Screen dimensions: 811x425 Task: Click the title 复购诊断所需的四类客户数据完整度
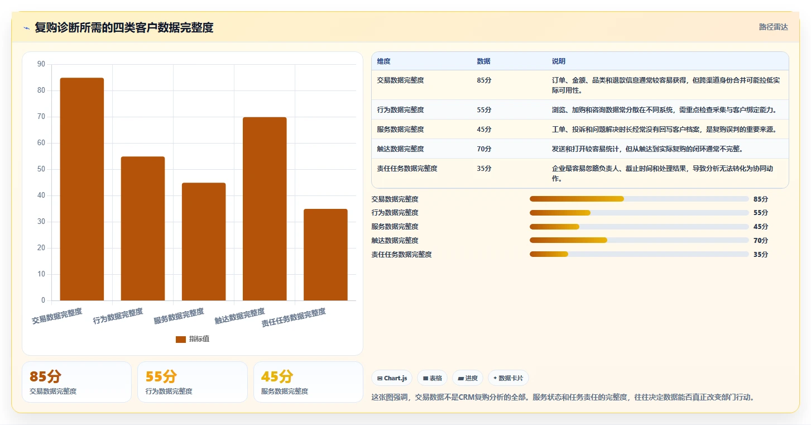click(124, 27)
